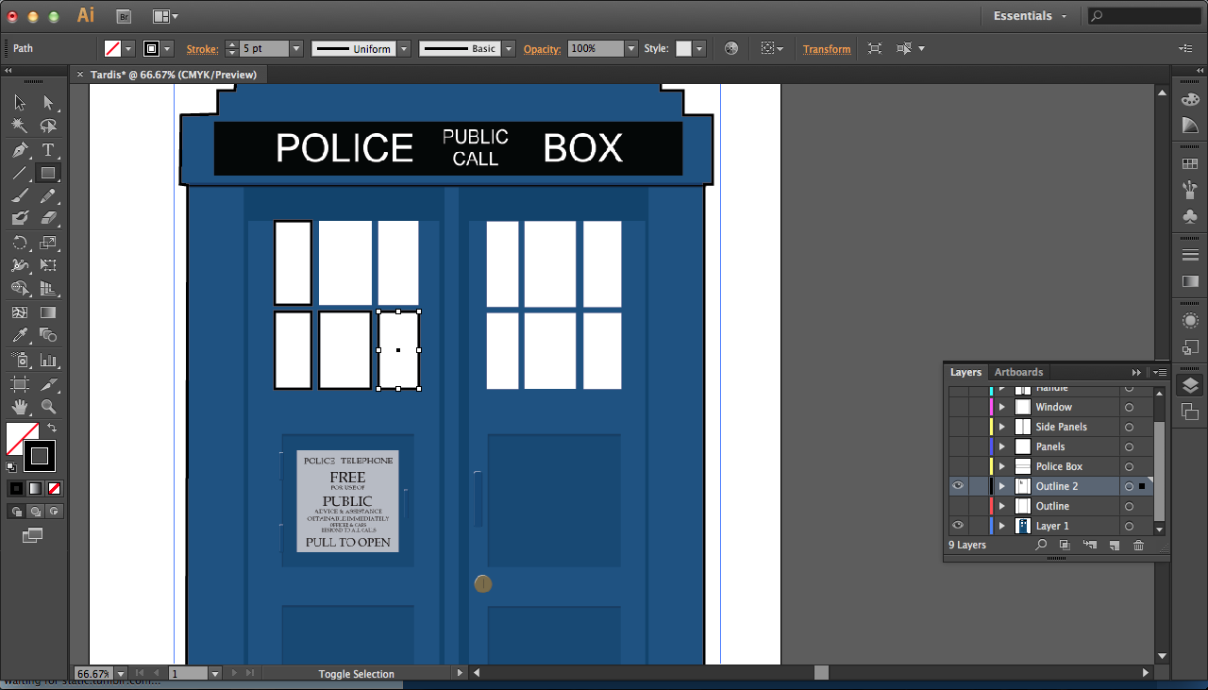The width and height of the screenshot is (1208, 690).
Task: Open the Layers panel flyout menu
Action: tap(1160, 372)
